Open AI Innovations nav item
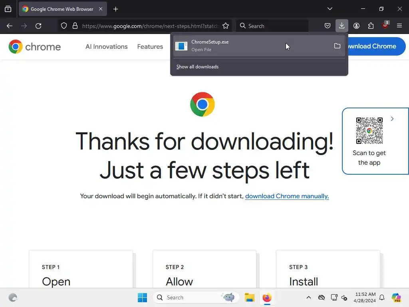The width and height of the screenshot is (409, 307). point(106,47)
